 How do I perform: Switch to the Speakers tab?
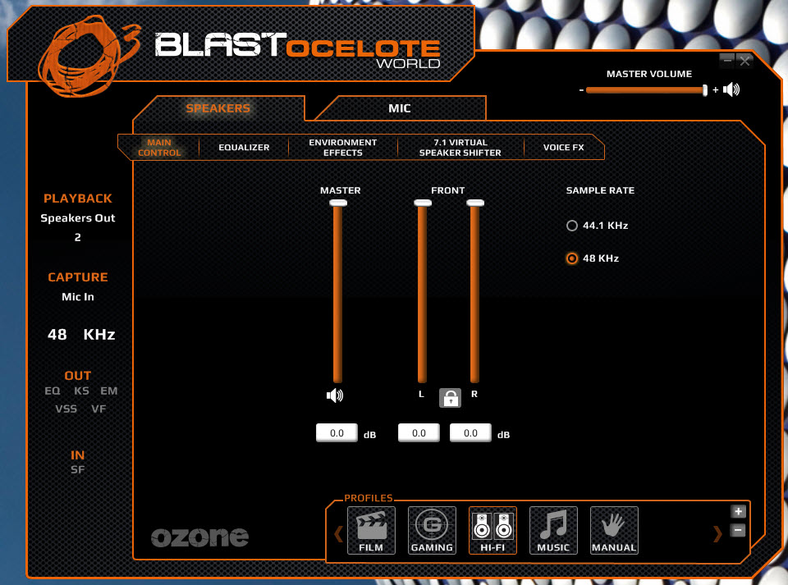point(218,108)
